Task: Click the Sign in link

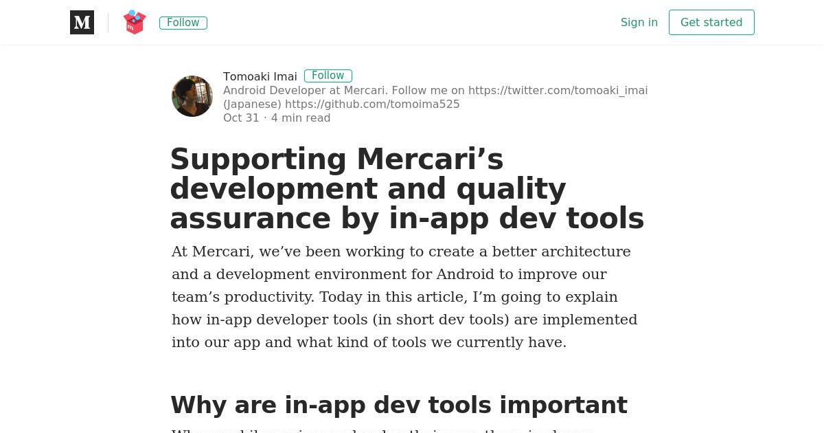Action: point(639,22)
